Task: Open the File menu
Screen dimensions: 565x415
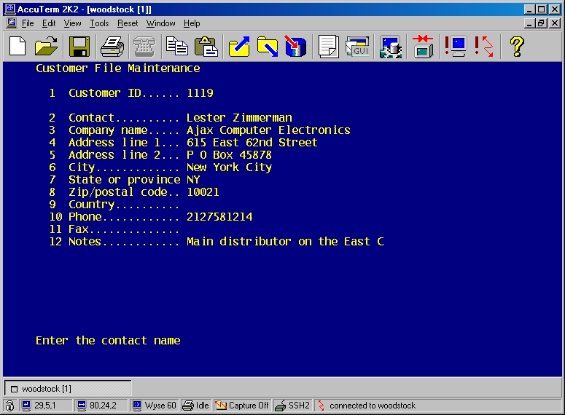Action: point(28,23)
